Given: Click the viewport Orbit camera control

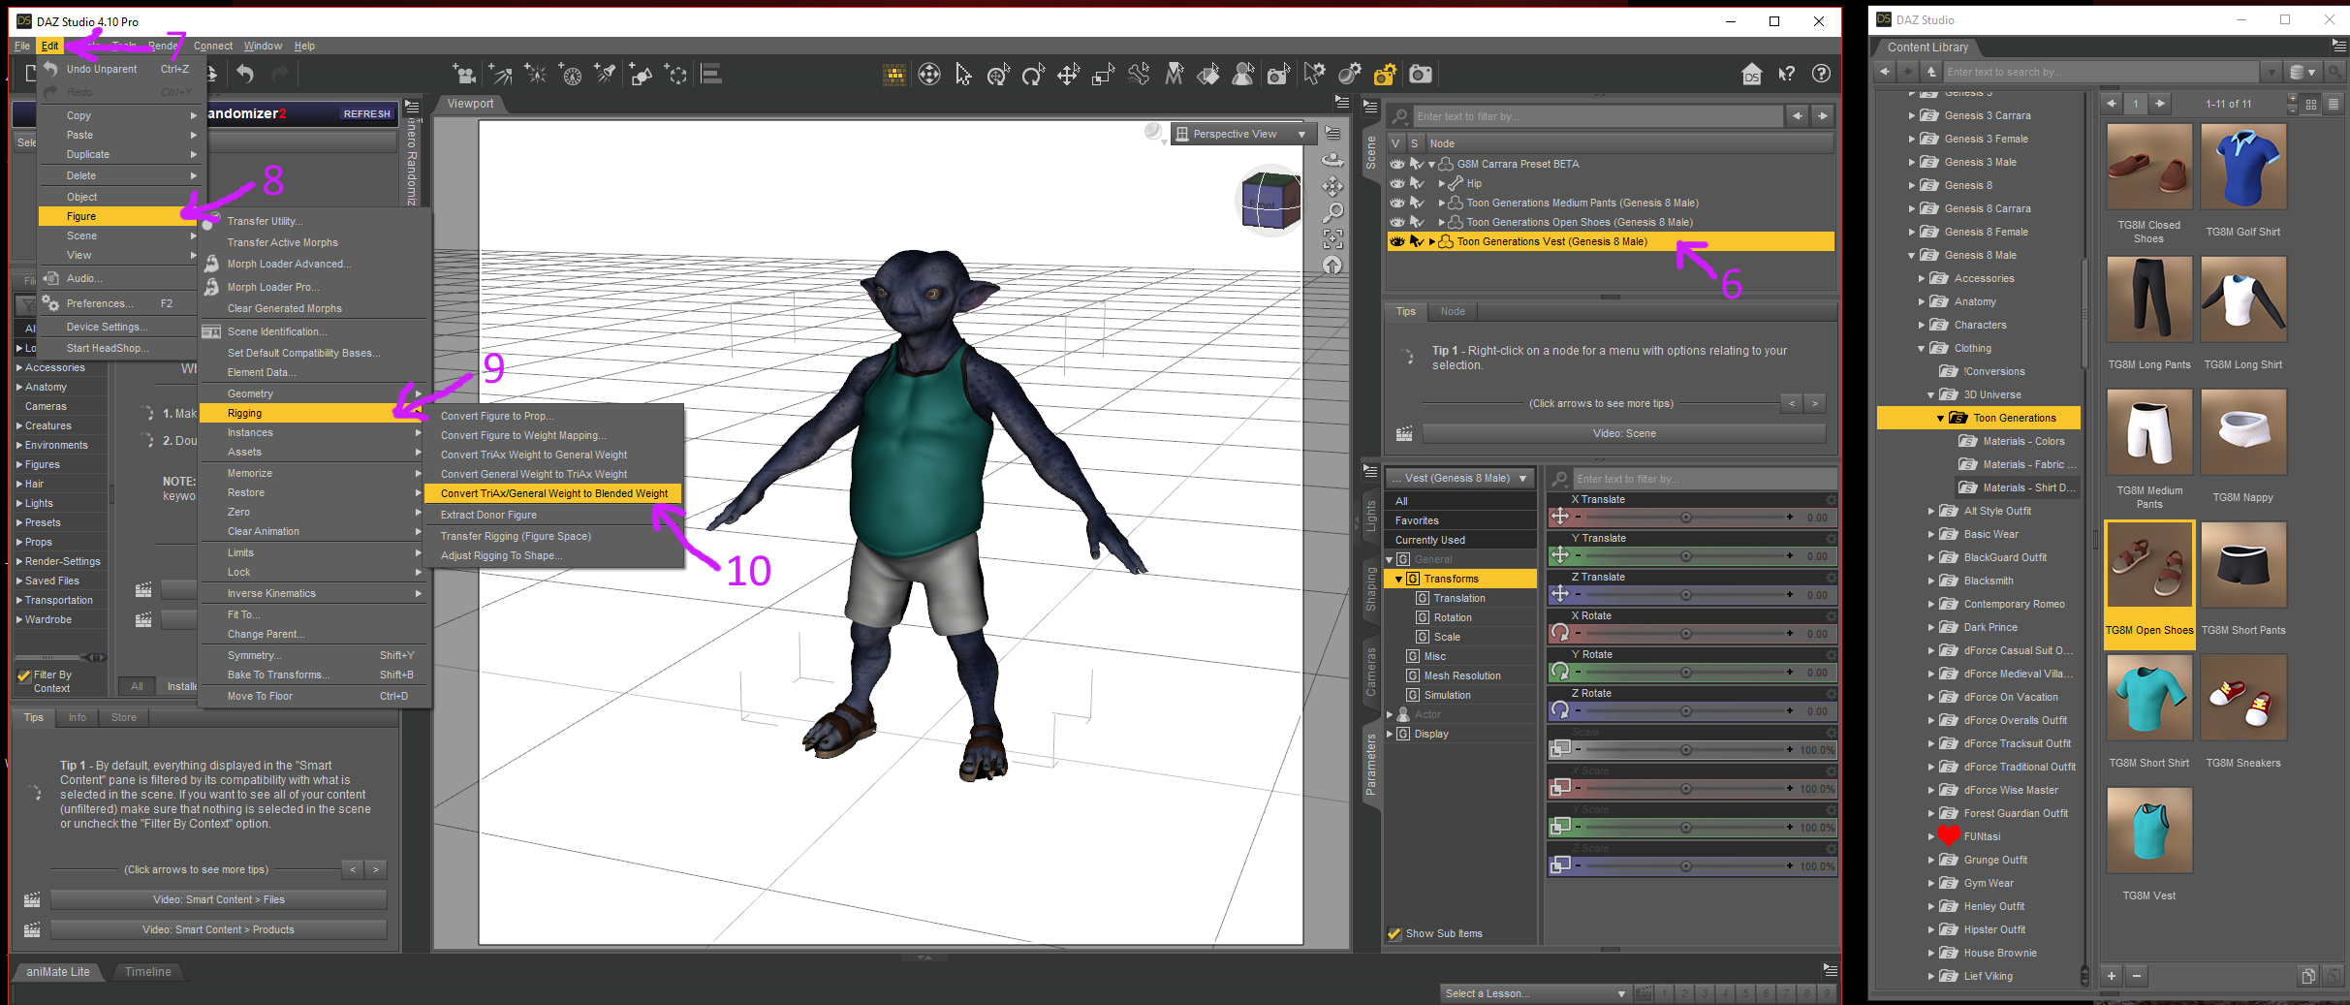Looking at the screenshot, I should click(1333, 160).
